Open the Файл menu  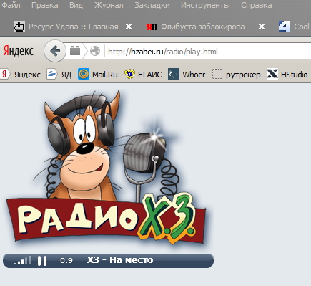point(11,5)
